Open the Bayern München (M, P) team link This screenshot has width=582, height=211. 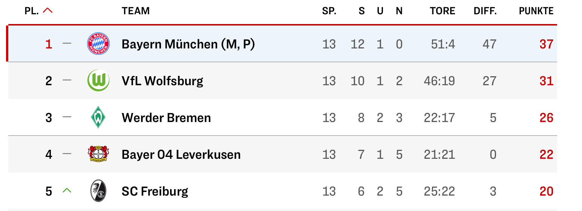click(x=188, y=44)
